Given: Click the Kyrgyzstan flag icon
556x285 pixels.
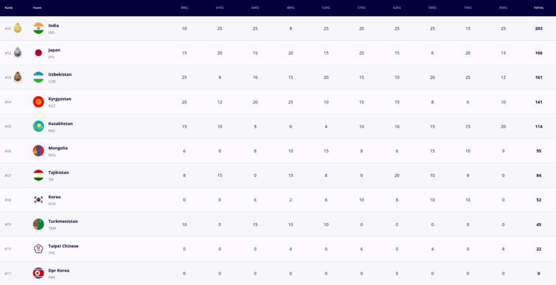Looking at the screenshot, I should click(38, 102).
